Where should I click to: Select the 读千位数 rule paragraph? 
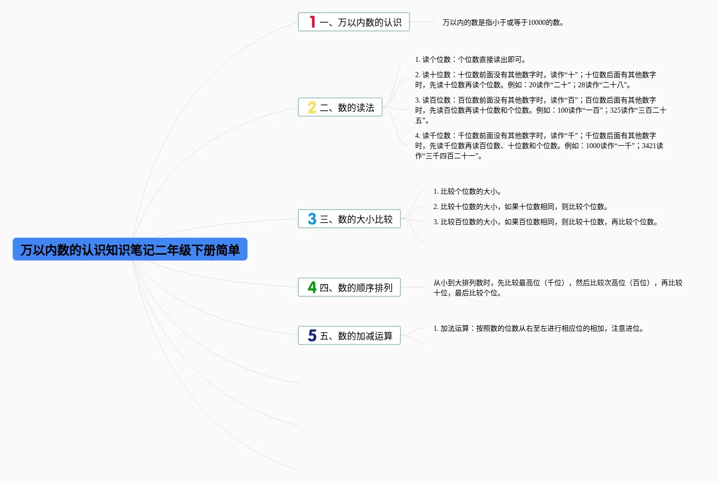tap(539, 146)
